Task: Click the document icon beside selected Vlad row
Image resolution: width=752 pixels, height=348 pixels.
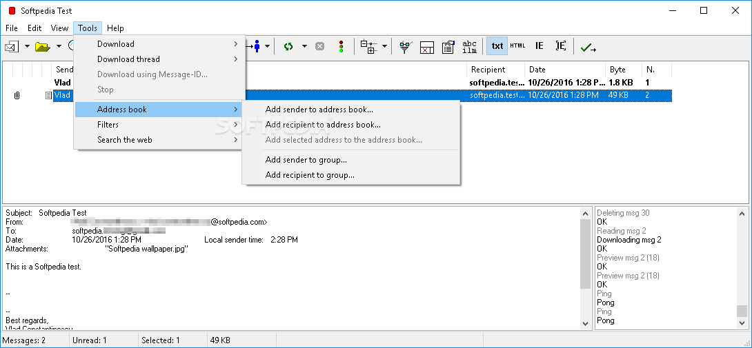Action: tap(48, 95)
